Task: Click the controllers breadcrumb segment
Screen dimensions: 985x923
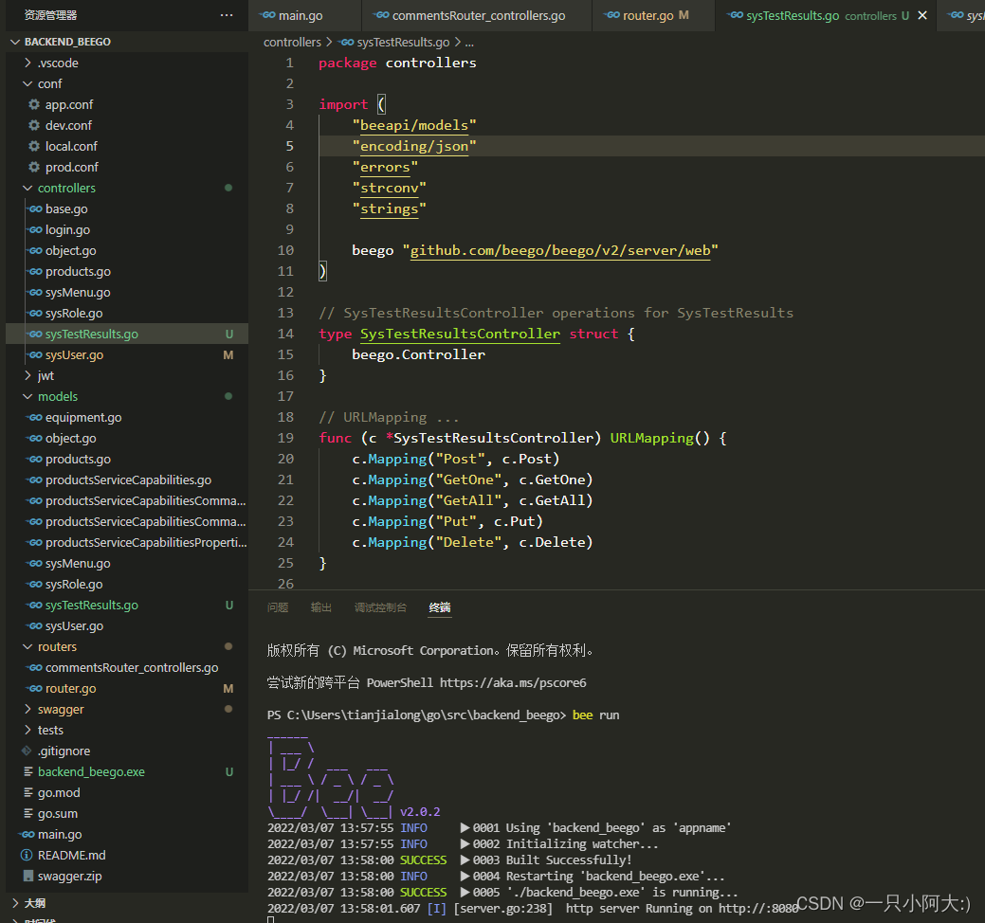Action: coord(292,42)
